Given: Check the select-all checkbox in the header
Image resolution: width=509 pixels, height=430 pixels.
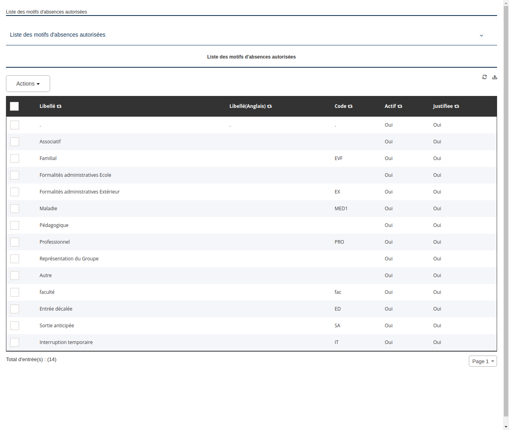Looking at the screenshot, I should 14,106.
